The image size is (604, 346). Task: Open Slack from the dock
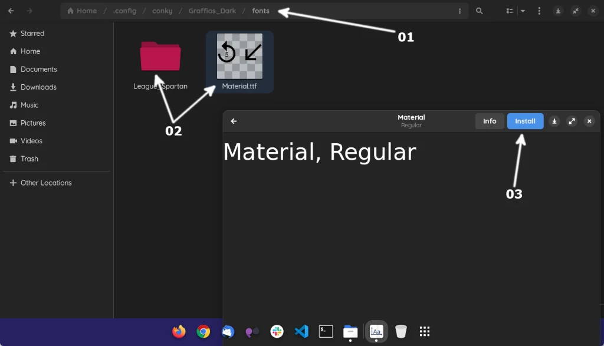(x=277, y=331)
